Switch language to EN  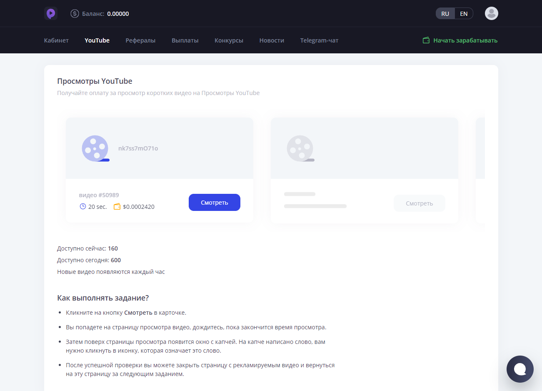coord(464,14)
